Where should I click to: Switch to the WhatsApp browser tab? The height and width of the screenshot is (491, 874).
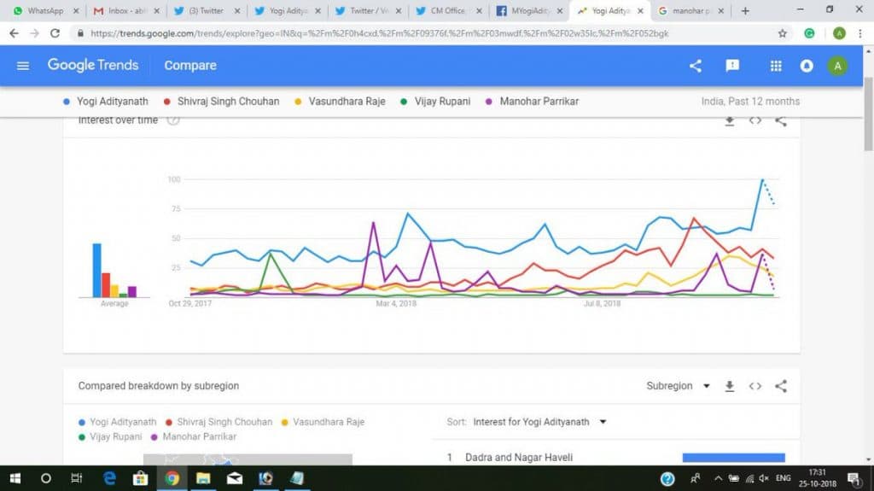pos(46,10)
